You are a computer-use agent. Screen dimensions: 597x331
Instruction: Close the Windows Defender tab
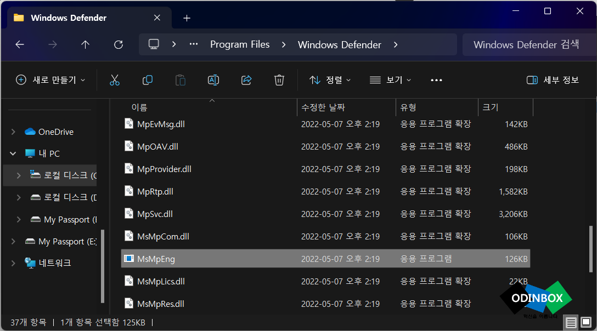click(157, 18)
